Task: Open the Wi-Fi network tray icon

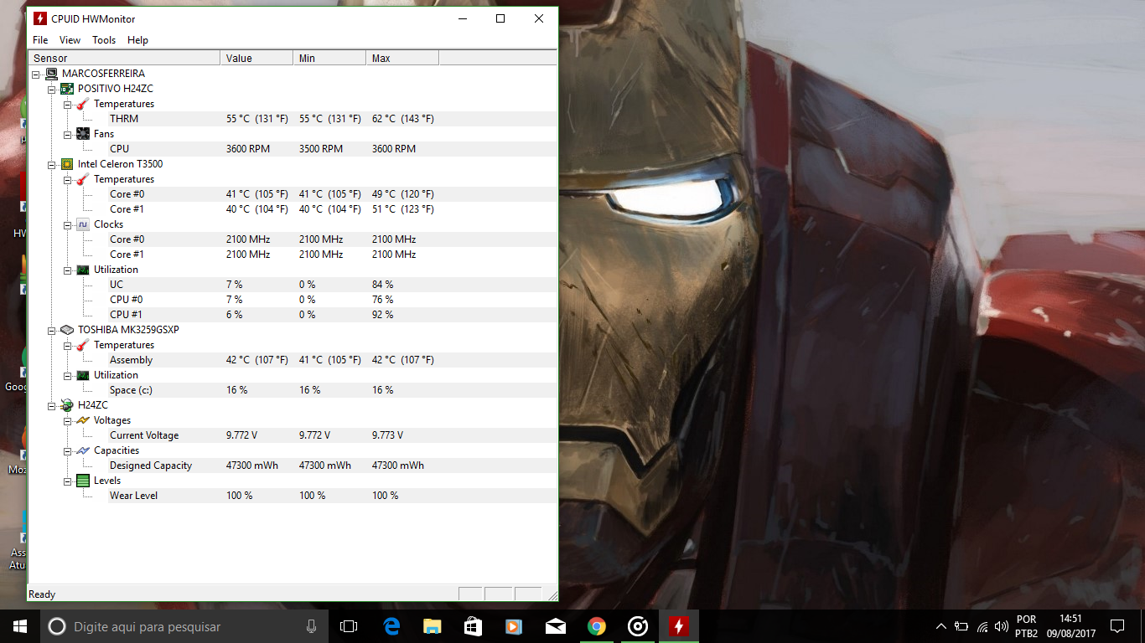Action: [982, 626]
